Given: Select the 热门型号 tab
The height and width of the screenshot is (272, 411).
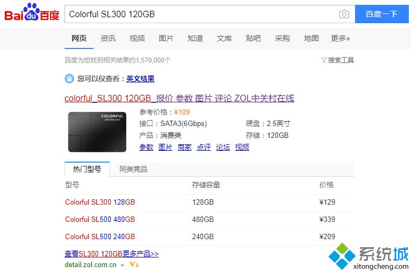Looking at the screenshot, I should coord(87,169).
